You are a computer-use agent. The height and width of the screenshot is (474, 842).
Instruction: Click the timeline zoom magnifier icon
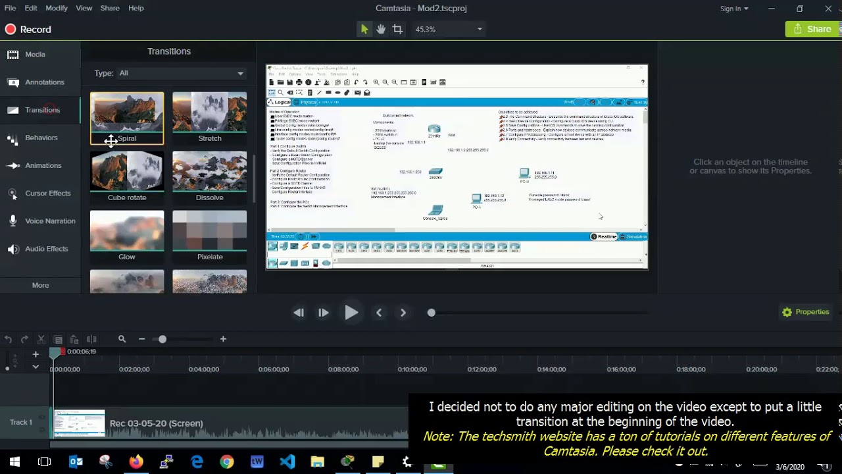tap(122, 339)
